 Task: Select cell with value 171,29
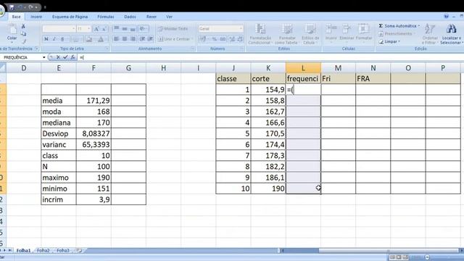94,101
